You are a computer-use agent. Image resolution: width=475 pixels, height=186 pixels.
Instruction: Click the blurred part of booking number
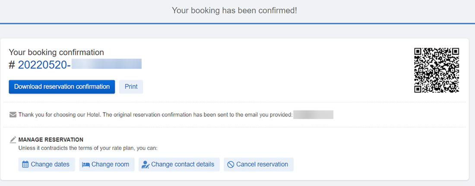[x=106, y=65]
